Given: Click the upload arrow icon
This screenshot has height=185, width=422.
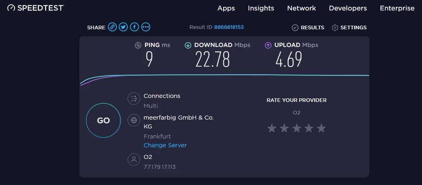Looking at the screenshot, I should pos(268,45).
